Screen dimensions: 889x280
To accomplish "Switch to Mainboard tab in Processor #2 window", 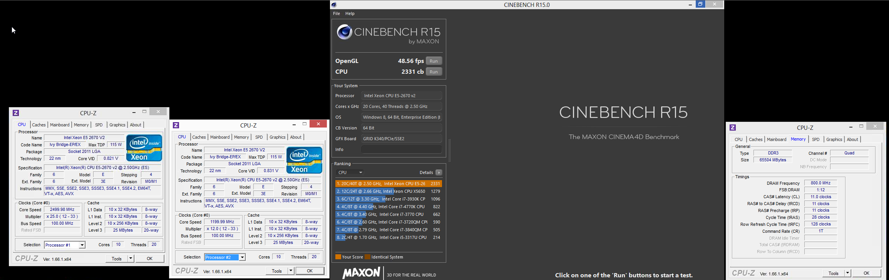I will click(x=220, y=137).
